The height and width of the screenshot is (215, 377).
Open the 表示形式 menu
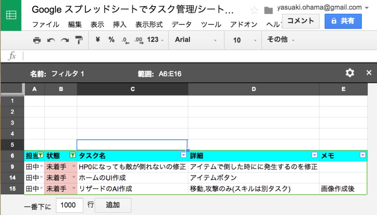click(149, 25)
